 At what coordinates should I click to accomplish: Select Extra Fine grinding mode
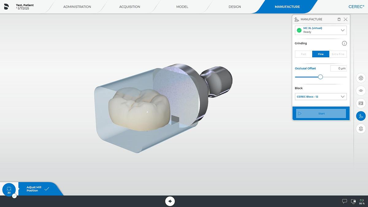coord(338,54)
